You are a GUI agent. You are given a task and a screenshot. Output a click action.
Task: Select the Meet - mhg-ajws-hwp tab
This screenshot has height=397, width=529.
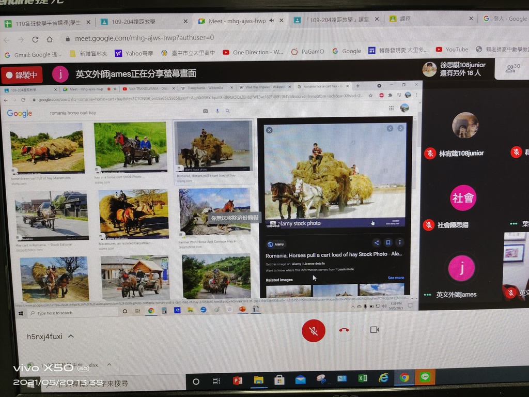pyautogui.click(x=237, y=21)
